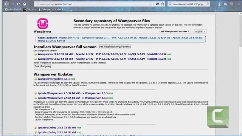Screen dimensions: 242x136
Task: Click See installation requirements button
Action: 115,46
